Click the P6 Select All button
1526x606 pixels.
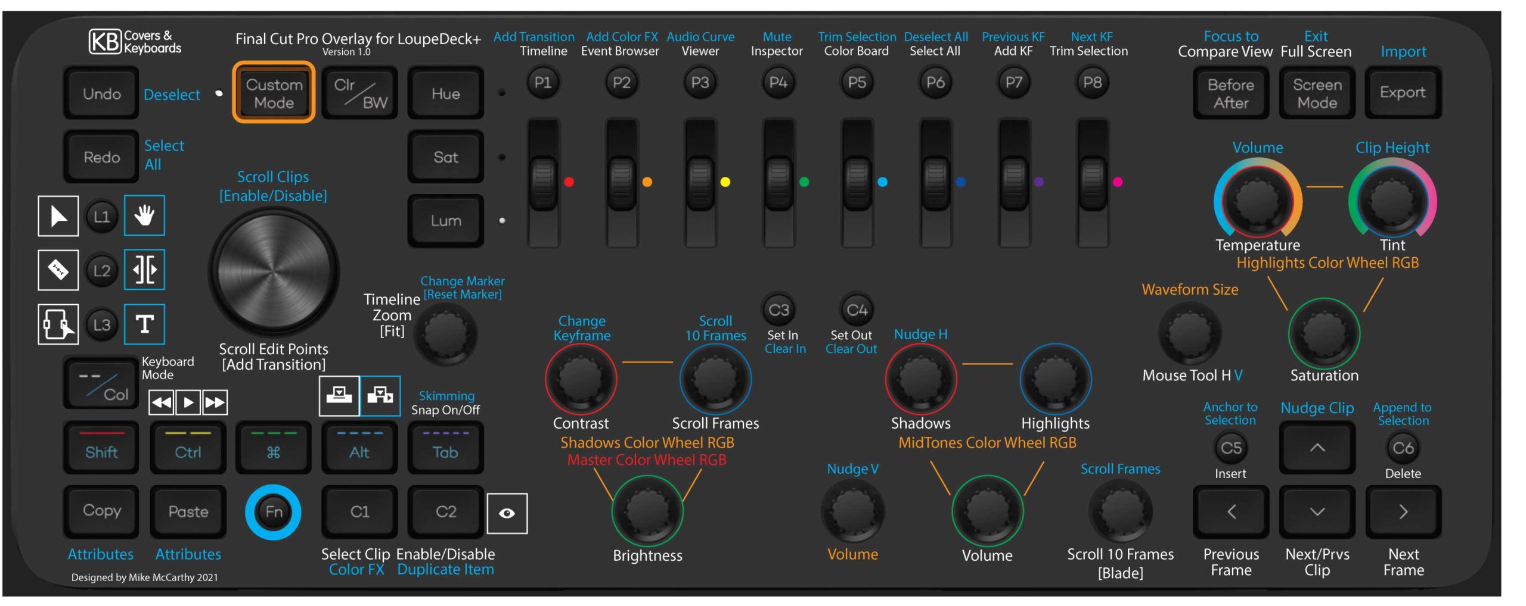click(935, 82)
